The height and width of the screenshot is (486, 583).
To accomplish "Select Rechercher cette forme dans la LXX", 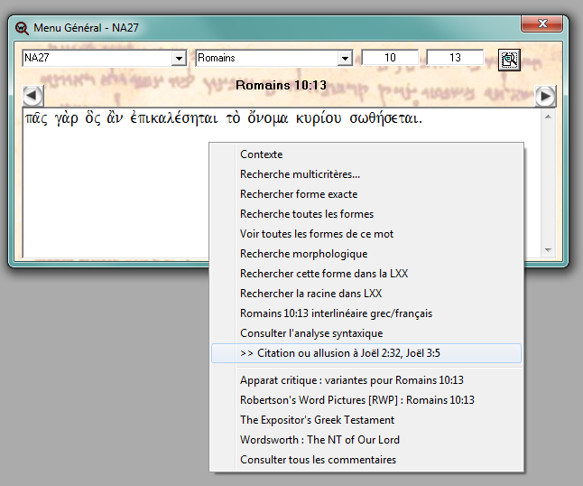I will 366,274.
